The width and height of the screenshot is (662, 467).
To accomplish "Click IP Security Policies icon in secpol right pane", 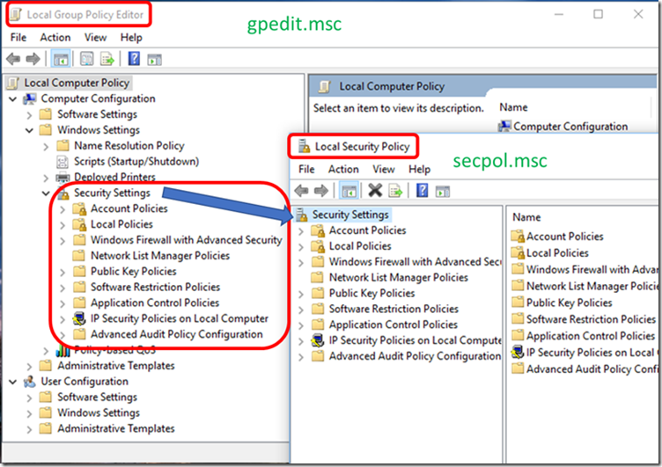I will (518, 353).
